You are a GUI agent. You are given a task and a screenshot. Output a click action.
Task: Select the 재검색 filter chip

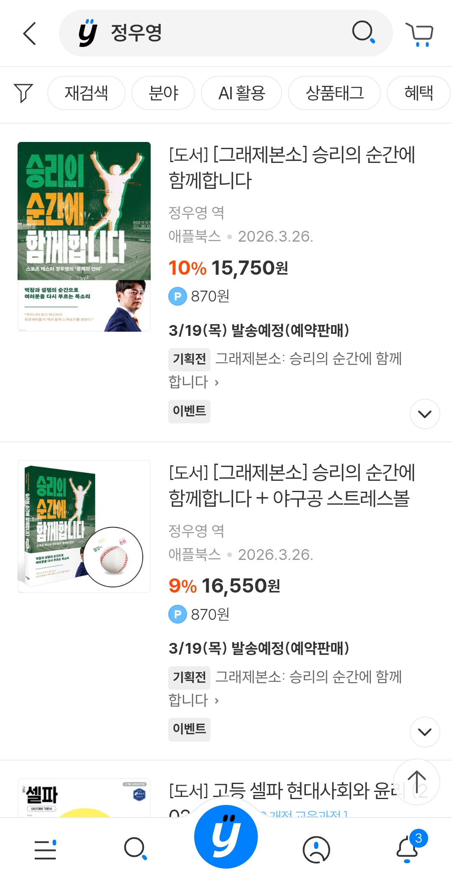(86, 93)
